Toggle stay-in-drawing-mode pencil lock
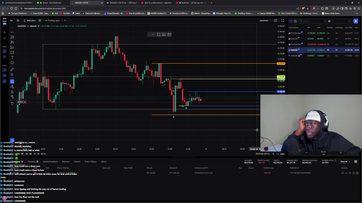362x203 pixels. point(12,87)
